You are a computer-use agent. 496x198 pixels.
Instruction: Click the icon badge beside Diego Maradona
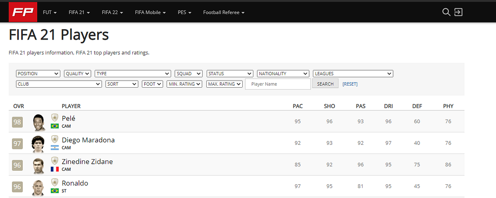tap(54, 139)
